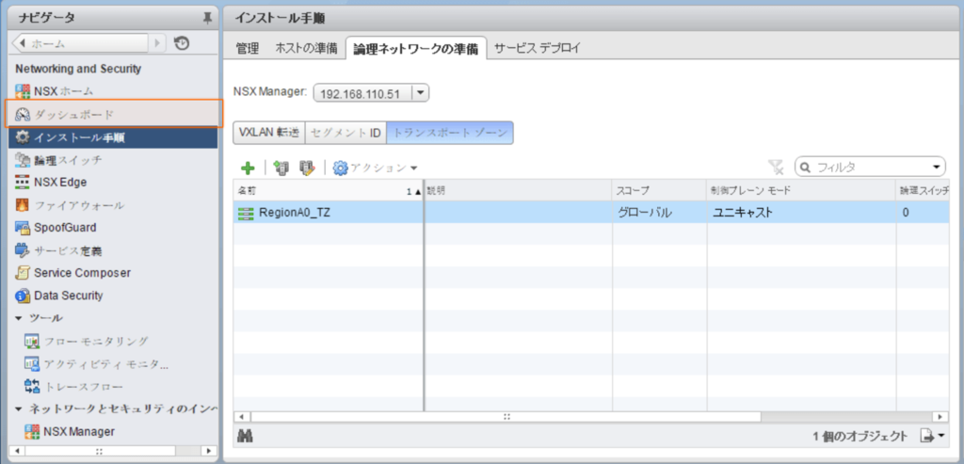964x464 pixels.
Task: Collapse ネットワークとセキュリティ section
Action: pos(19,408)
